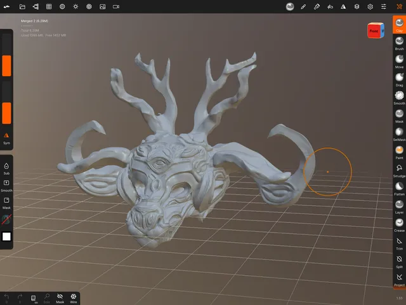The width and height of the screenshot is (406, 305).
Task: Open the Symmetry triangle menu in top bar
Action: pyautogui.click(x=343, y=7)
